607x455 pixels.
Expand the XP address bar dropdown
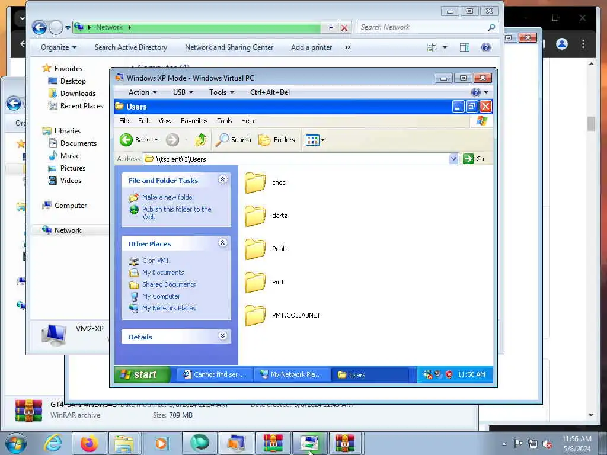click(x=453, y=159)
